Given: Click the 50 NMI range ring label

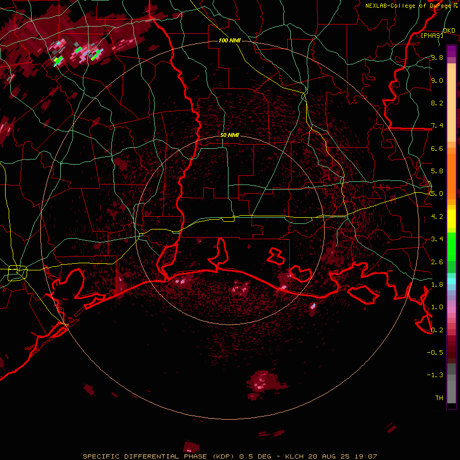Looking at the screenshot, I should pos(229,135).
